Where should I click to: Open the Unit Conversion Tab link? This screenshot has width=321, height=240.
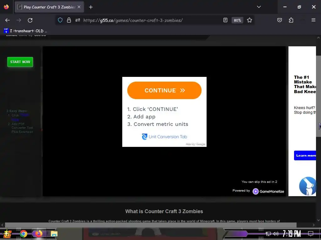pos(164,137)
